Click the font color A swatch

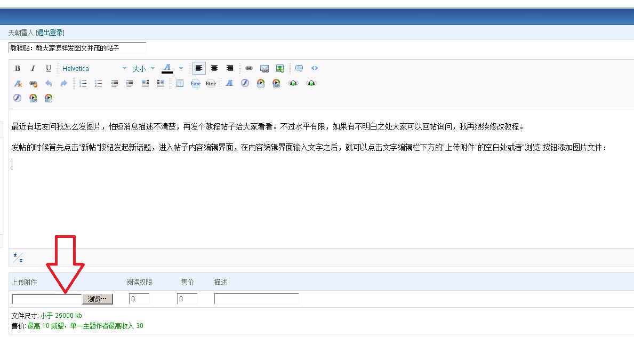pyautogui.click(x=167, y=68)
